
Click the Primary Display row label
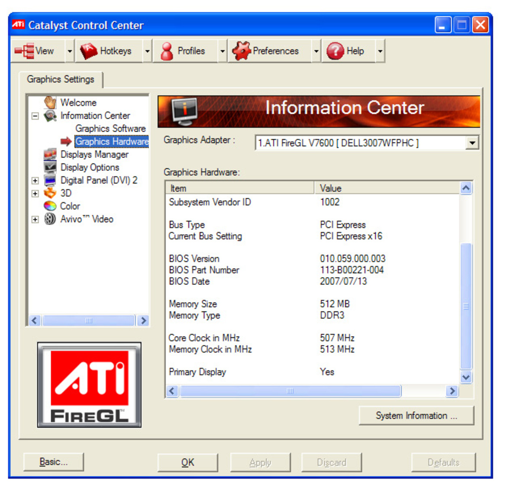pyautogui.click(x=197, y=372)
